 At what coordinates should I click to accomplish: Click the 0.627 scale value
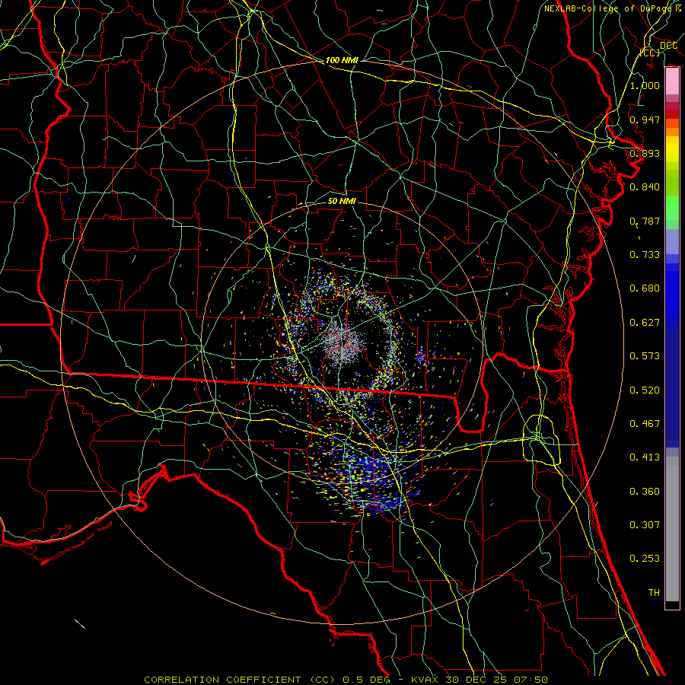645,323
